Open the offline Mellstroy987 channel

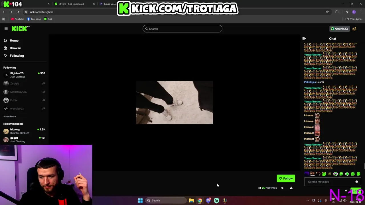pos(24,92)
